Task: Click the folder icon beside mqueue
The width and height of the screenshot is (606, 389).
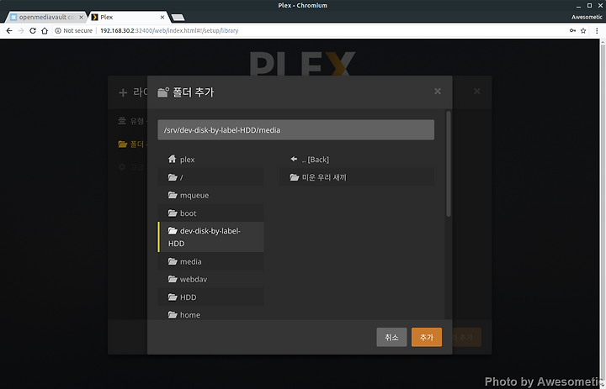Action: pos(173,195)
